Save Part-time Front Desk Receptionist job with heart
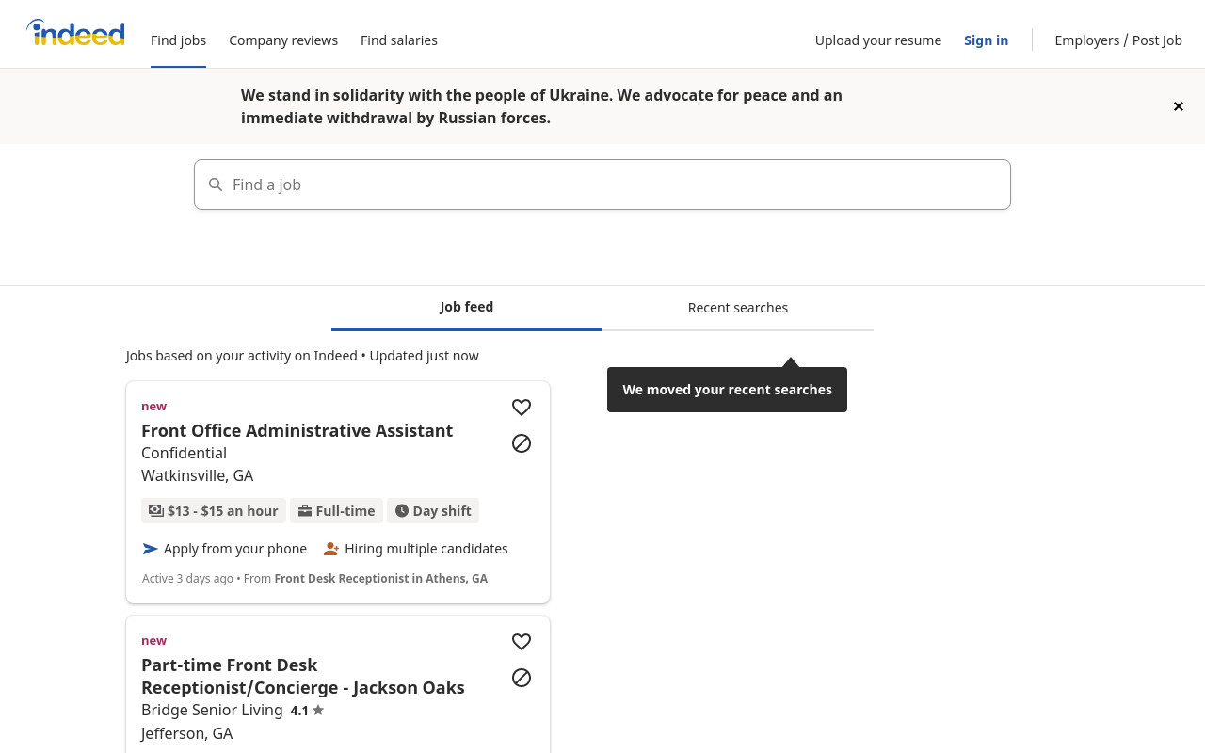The width and height of the screenshot is (1205, 753). pos(522,642)
